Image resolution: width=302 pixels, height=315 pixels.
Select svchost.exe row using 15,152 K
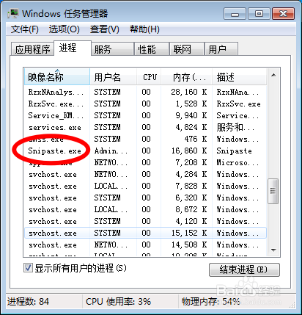pyautogui.click(x=145, y=233)
